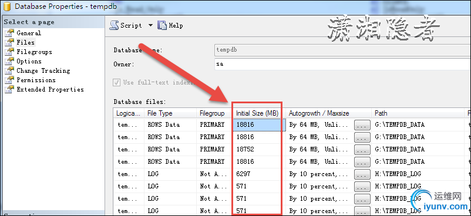Click the General page icon
This screenshot has width=471, height=216.
9,33
